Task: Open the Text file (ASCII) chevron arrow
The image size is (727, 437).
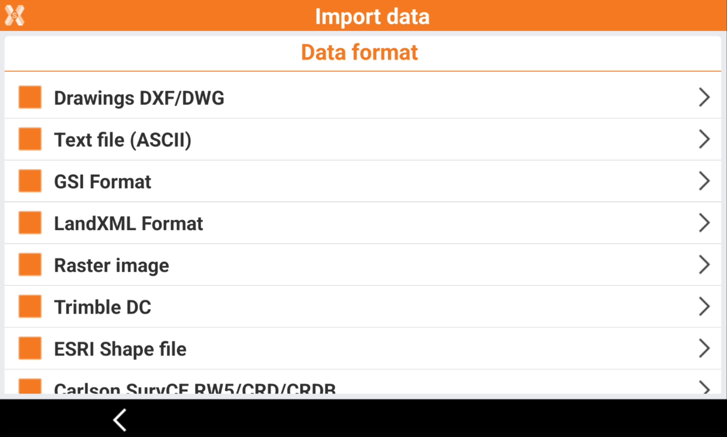Action: click(704, 139)
